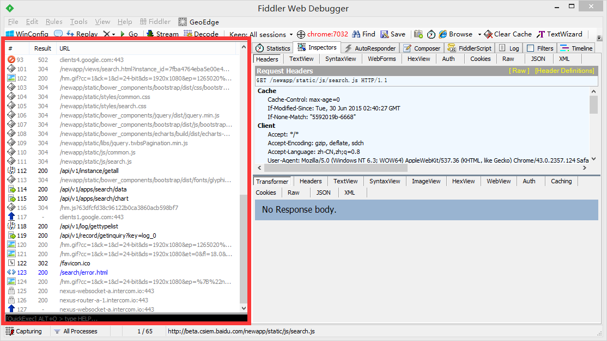Toggle Capturing in the status bar

[24, 331]
